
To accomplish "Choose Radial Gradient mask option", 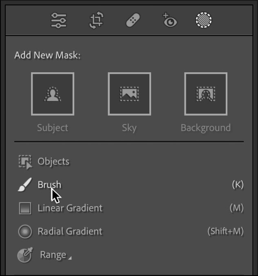I will (x=70, y=231).
